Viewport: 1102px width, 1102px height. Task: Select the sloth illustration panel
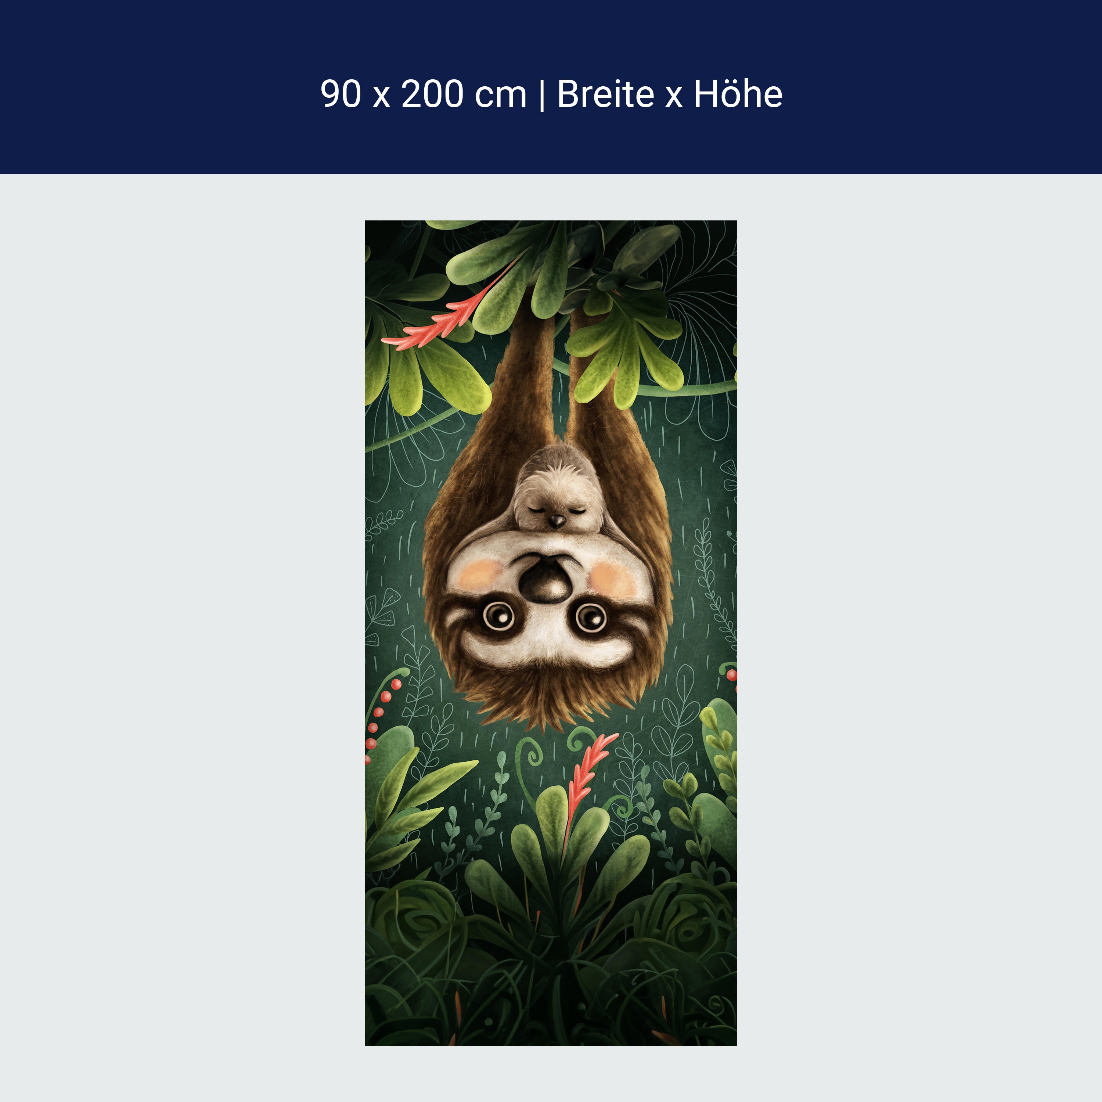coord(550,633)
